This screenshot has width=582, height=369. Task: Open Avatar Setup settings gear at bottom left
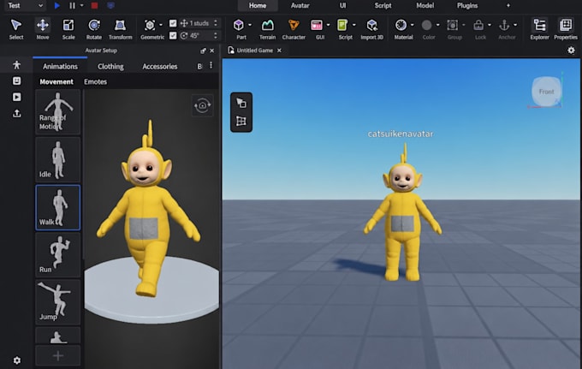(x=17, y=360)
